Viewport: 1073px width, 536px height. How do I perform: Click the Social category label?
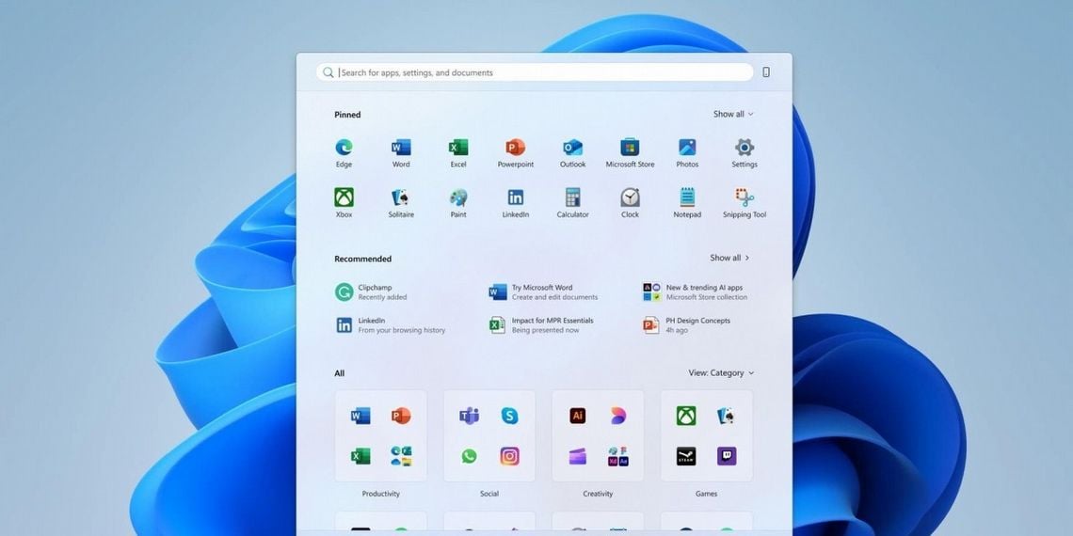click(x=489, y=494)
